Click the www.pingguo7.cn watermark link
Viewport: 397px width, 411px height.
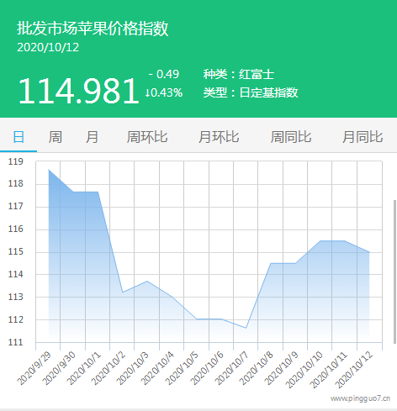[360, 398]
